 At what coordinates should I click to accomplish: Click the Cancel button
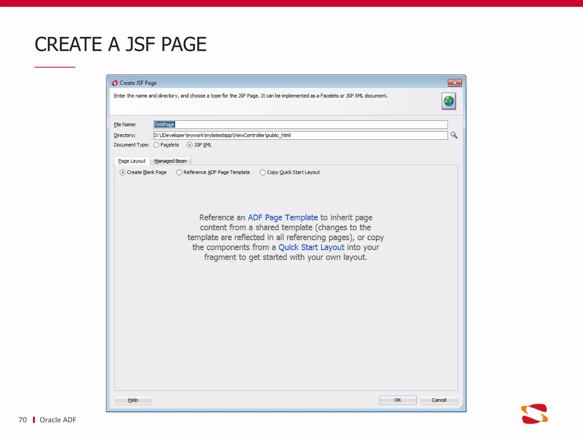click(439, 400)
